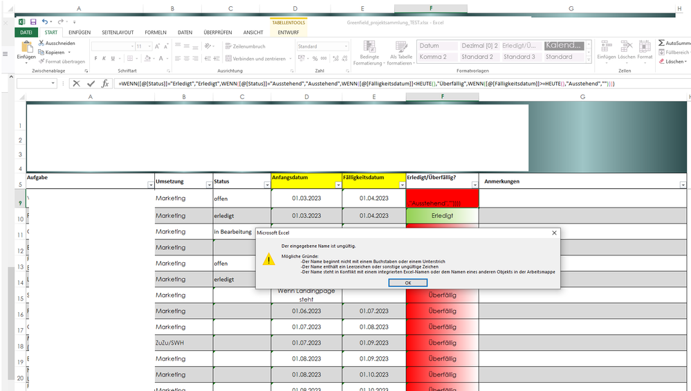Toggle top vertical alignment
Image resolution: width=691 pixels, height=391 pixels.
pyautogui.click(x=178, y=46)
